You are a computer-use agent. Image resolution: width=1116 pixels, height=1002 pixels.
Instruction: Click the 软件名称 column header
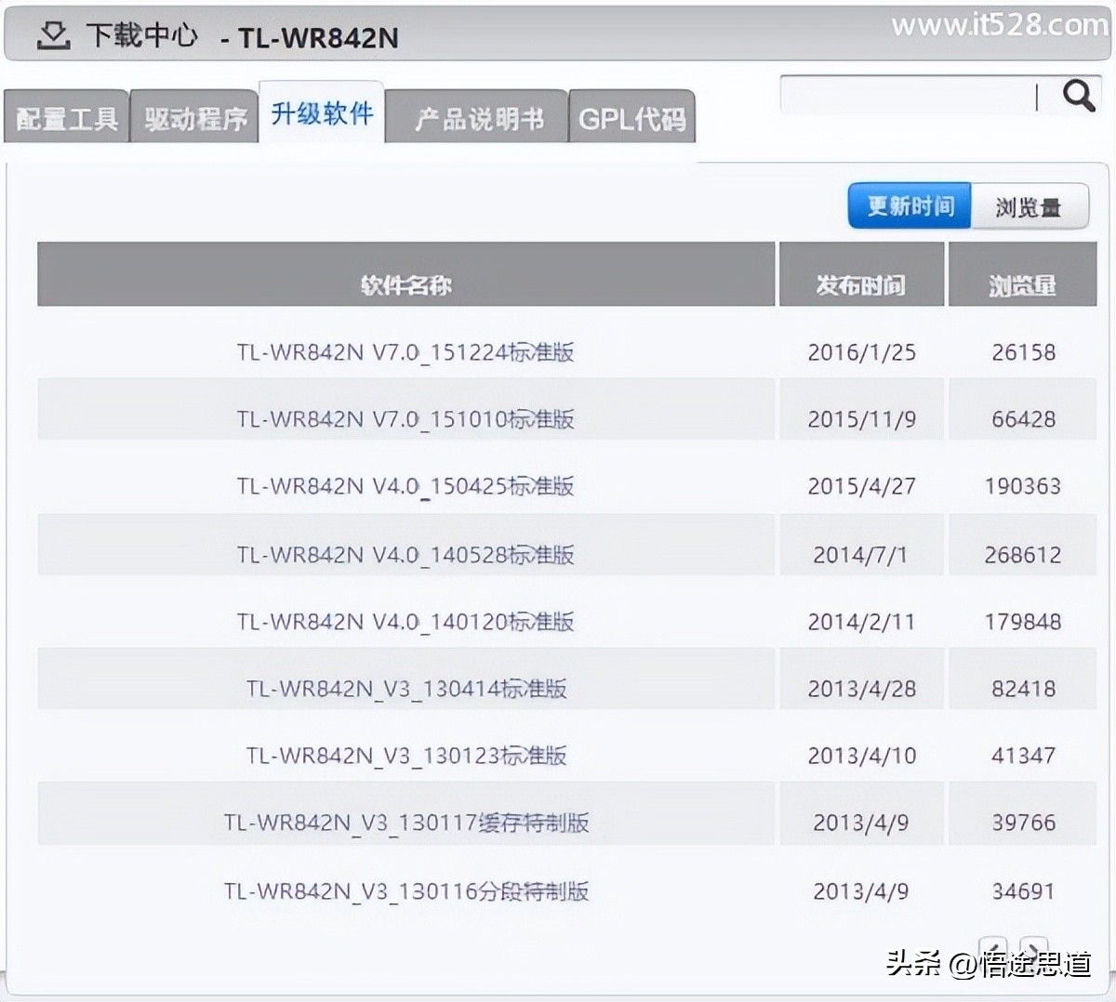point(405,274)
